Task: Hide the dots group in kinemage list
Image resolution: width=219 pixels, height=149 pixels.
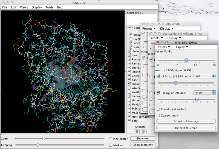Action: coord(129,121)
